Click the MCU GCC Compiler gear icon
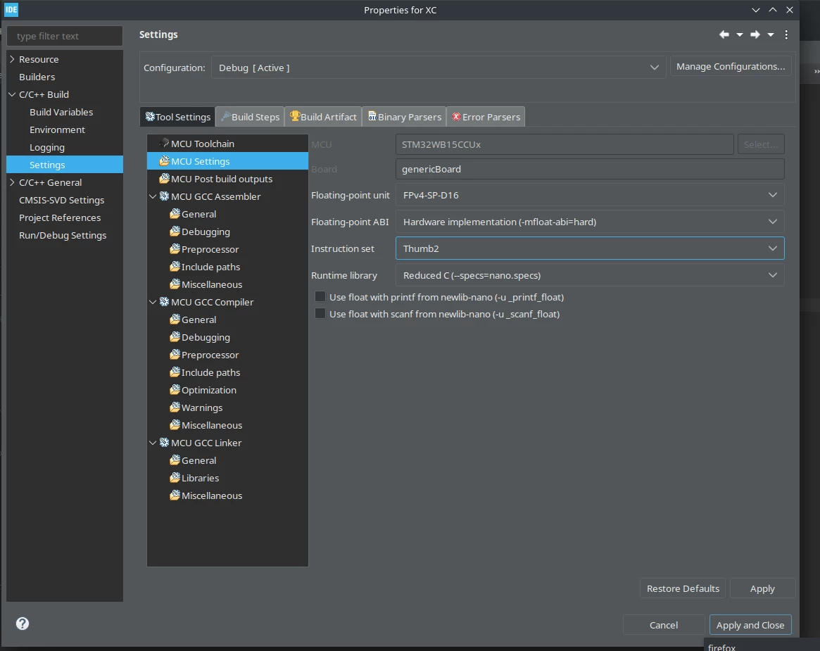The width and height of the screenshot is (820, 651). 164,302
